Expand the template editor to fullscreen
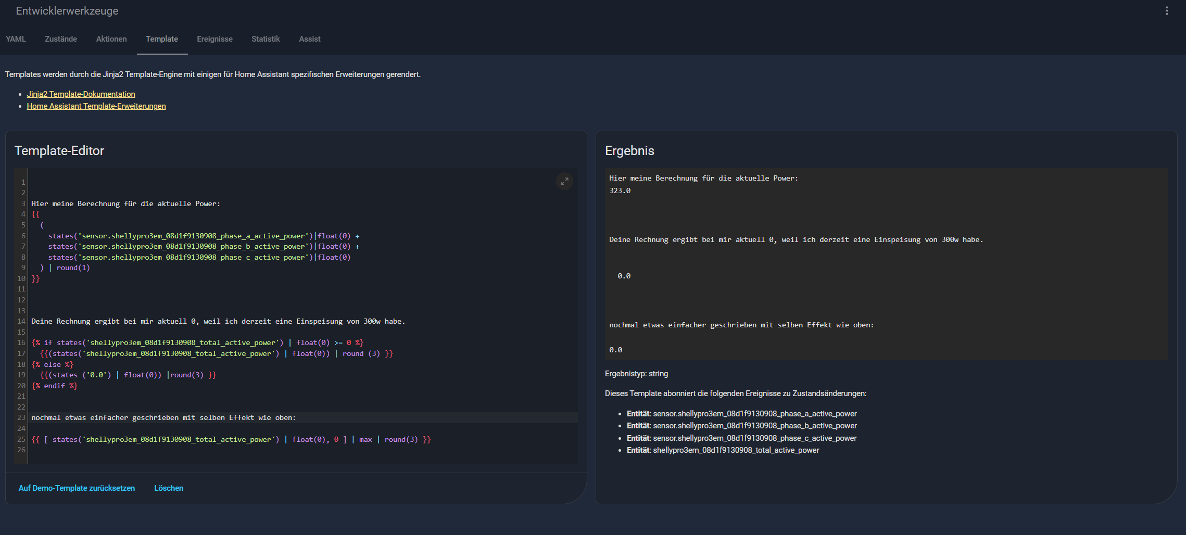This screenshot has height=535, width=1186. pos(564,181)
